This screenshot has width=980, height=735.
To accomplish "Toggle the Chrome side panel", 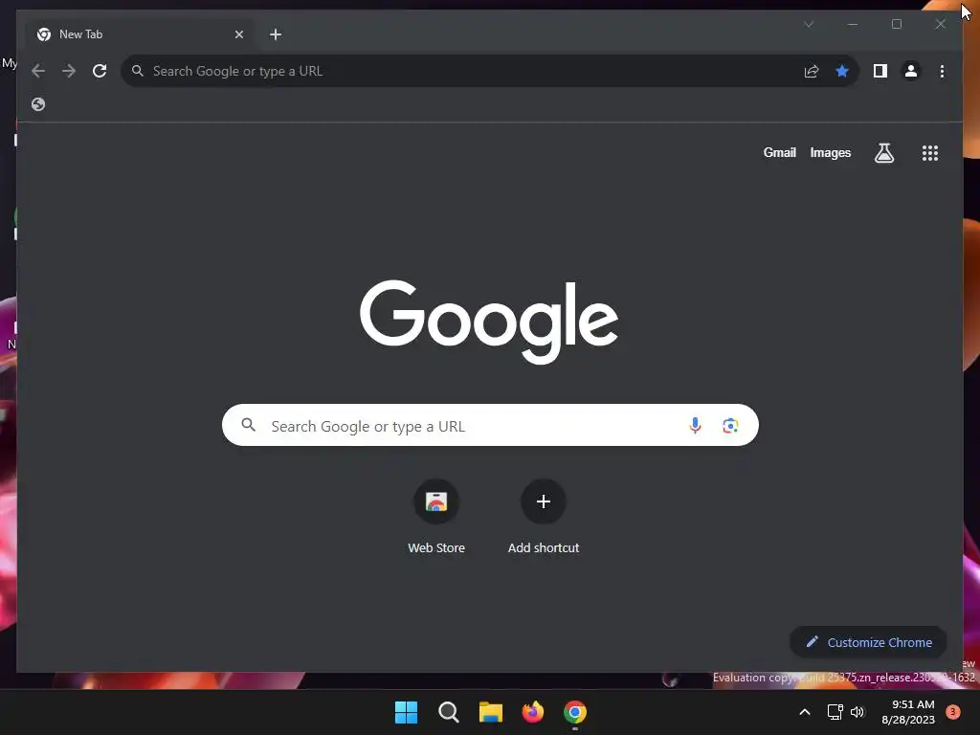I will point(880,71).
